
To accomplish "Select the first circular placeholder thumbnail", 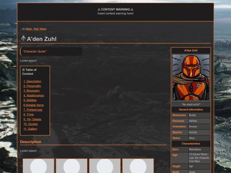I will pos(38,166).
